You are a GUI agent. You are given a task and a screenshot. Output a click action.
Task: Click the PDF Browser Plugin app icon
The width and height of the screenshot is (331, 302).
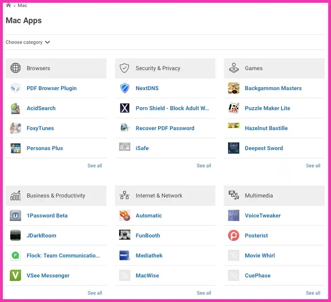point(15,88)
